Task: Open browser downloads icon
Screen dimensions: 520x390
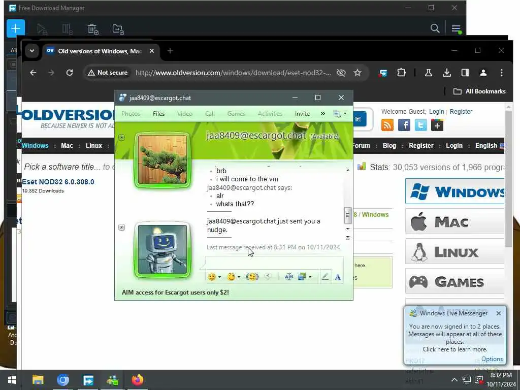Action: tap(447, 73)
